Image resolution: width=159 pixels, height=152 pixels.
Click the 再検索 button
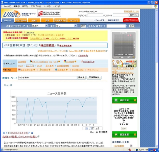(x=81, y=77)
